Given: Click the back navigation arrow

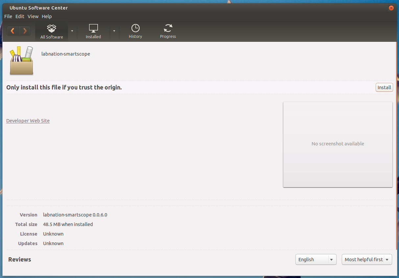Looking at the screenshot, I should (12, 31).
